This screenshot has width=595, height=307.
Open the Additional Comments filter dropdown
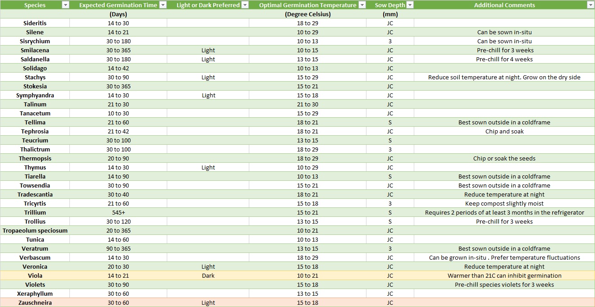coord(590,5)
